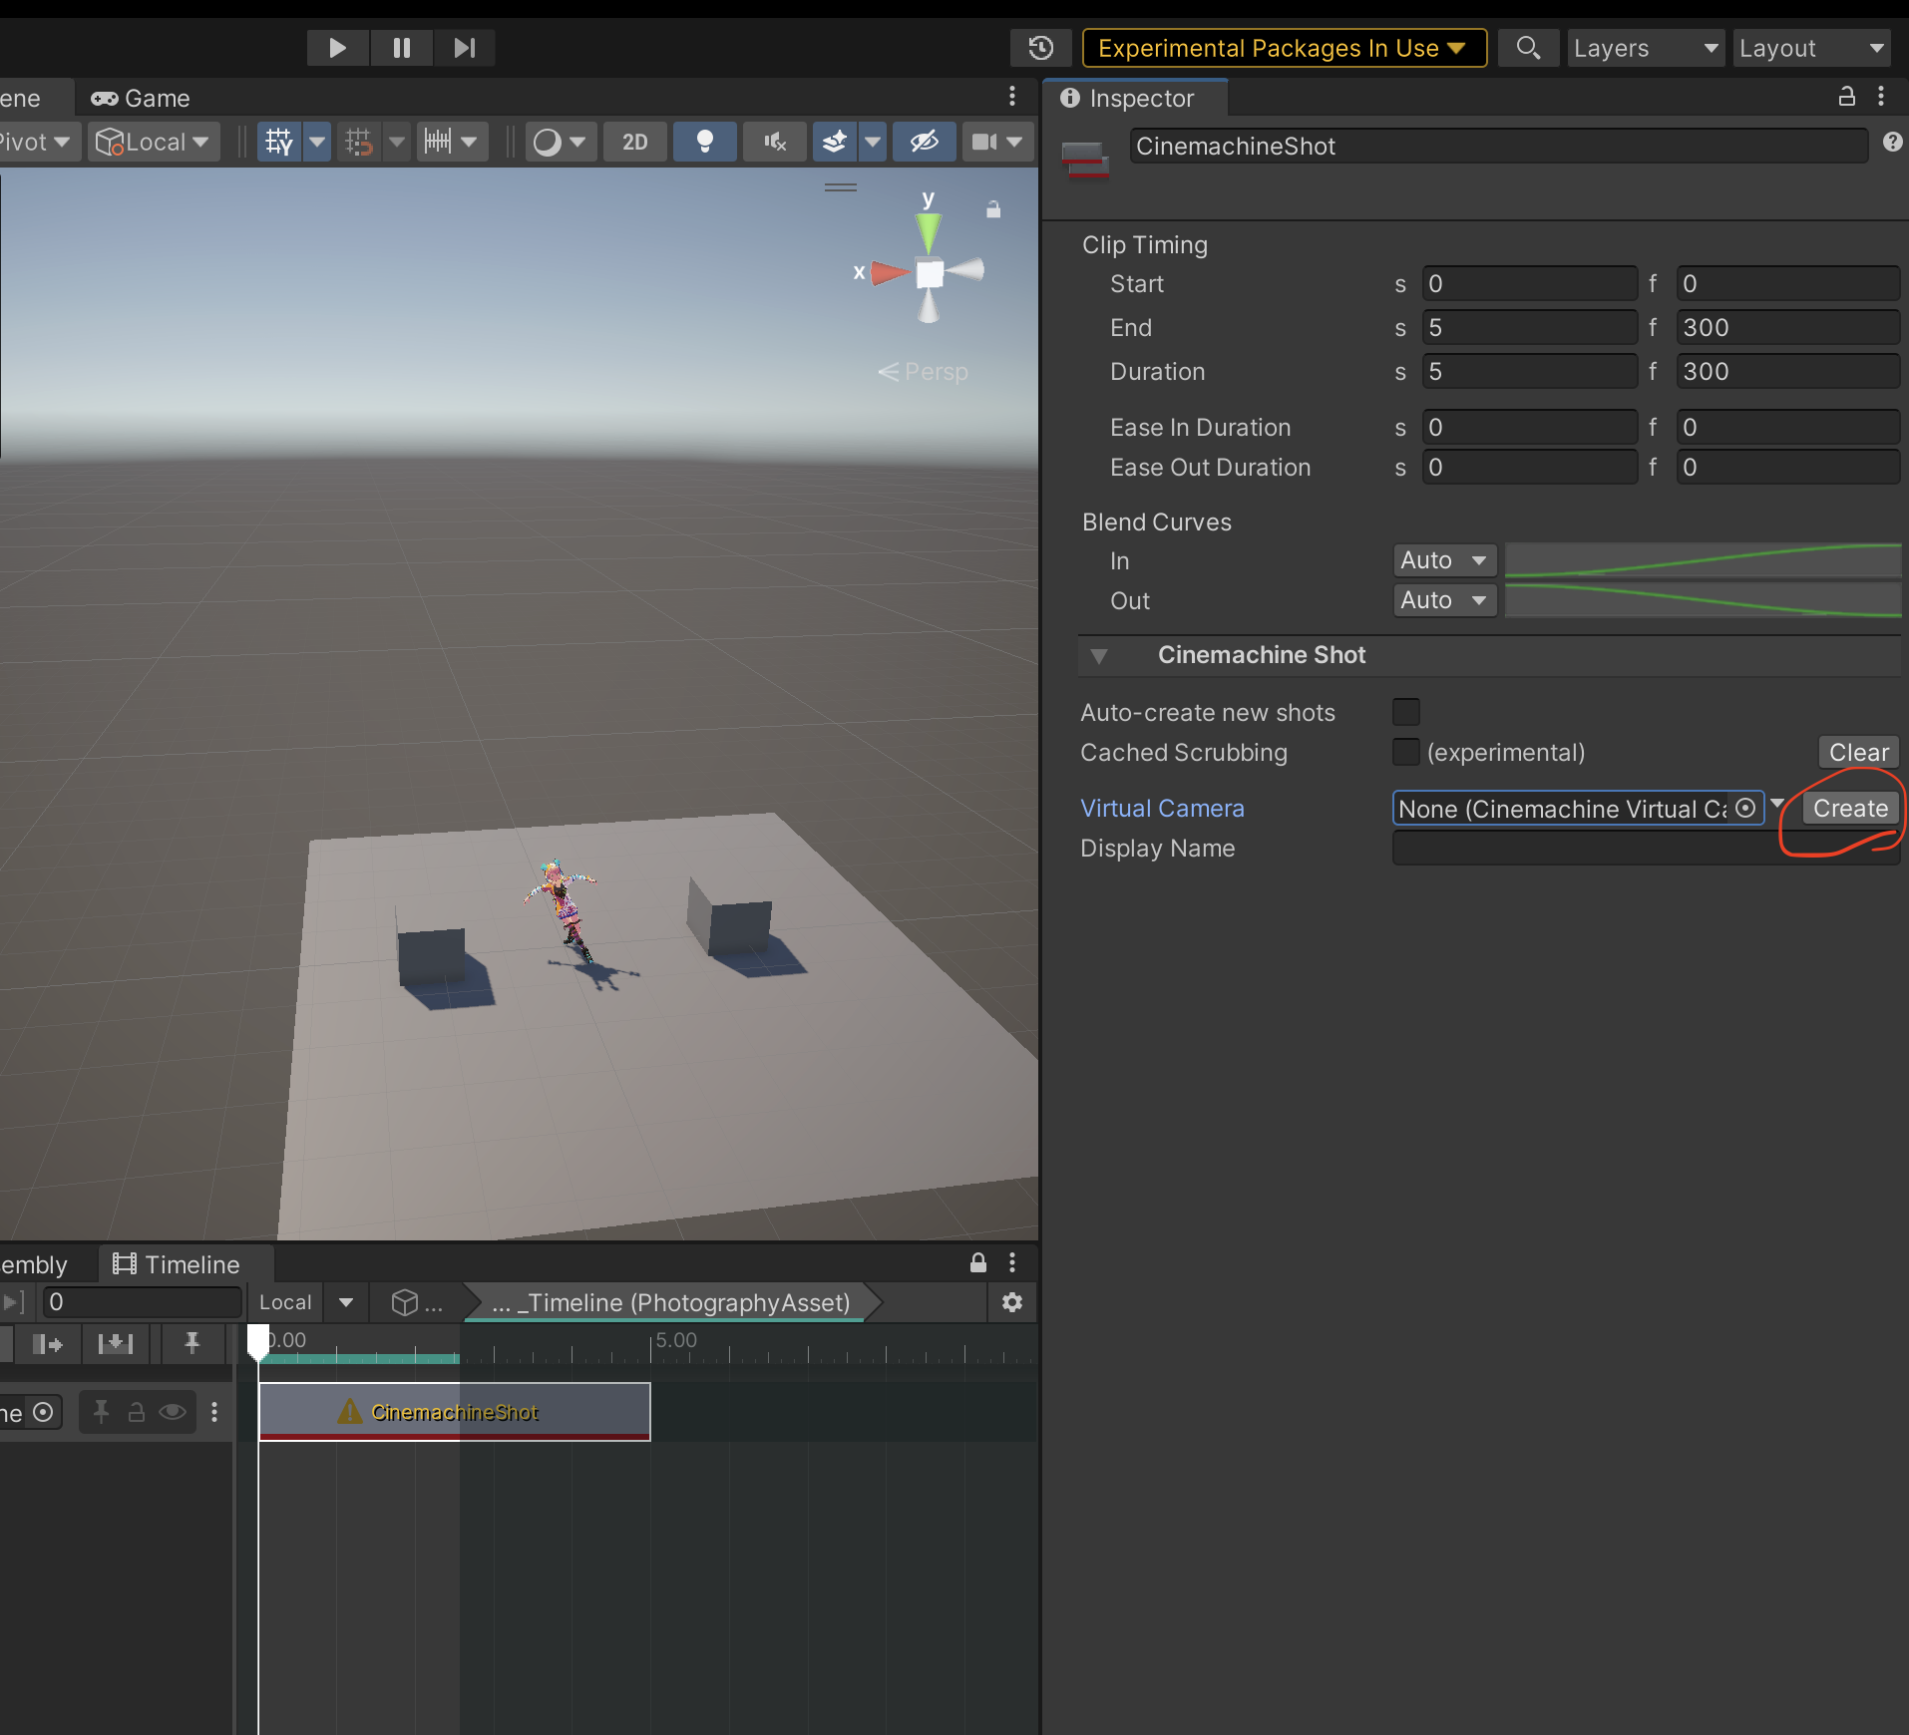Toggle hidden objects visibility eye icon
The width and height of the screenshot is (1909, 1735).
925,142
